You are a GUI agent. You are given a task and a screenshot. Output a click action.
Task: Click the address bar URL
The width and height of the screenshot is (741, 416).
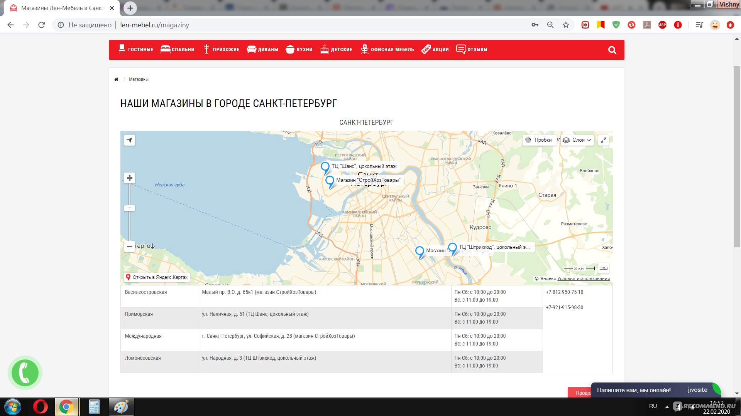point(155,25)
